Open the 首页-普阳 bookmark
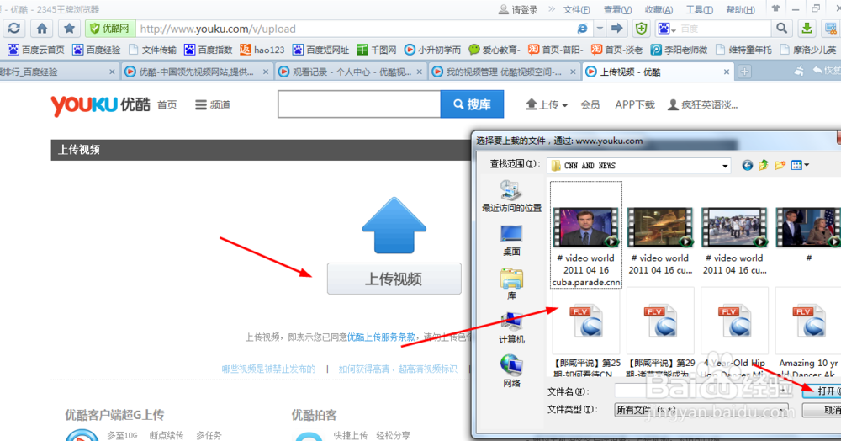Image resolution: width=841 pixels, height=441 pixels. tap(555, 50)
